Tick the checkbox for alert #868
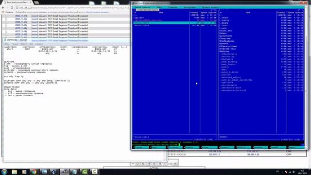The image size is (311, 175). coord(6,22)
